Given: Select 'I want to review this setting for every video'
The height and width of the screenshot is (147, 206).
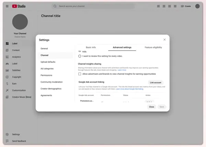Looking at the screenshot, I should pos(80,56).
